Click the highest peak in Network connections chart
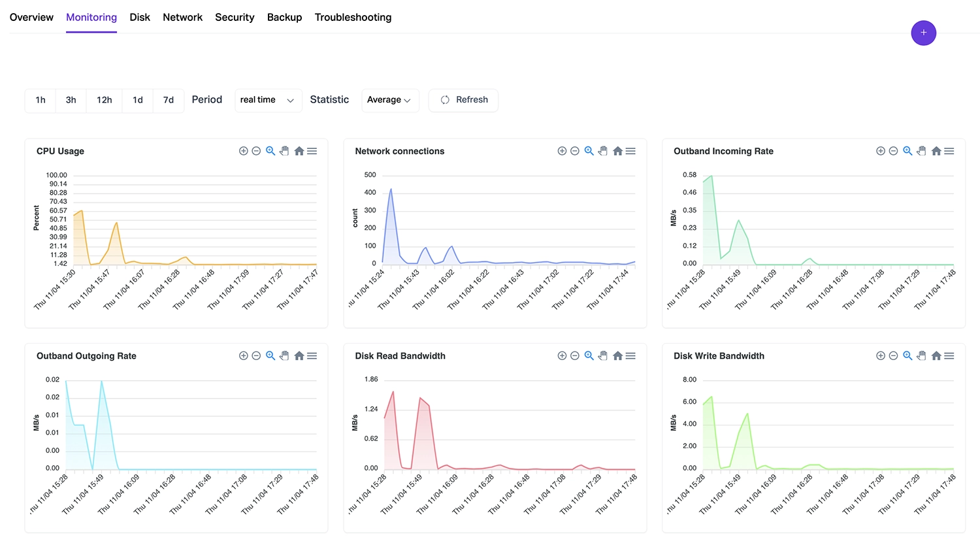Image resolution: width=980 pixels, height=543 pixels. coord(391,189)
